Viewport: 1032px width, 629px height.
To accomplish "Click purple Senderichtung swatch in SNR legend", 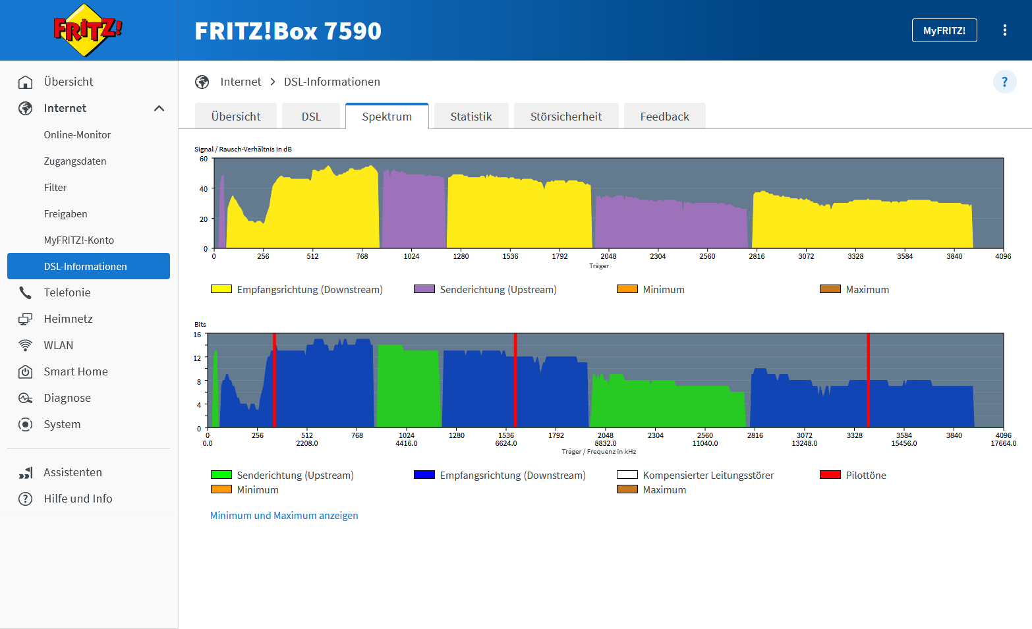I will tap(424, 288).
